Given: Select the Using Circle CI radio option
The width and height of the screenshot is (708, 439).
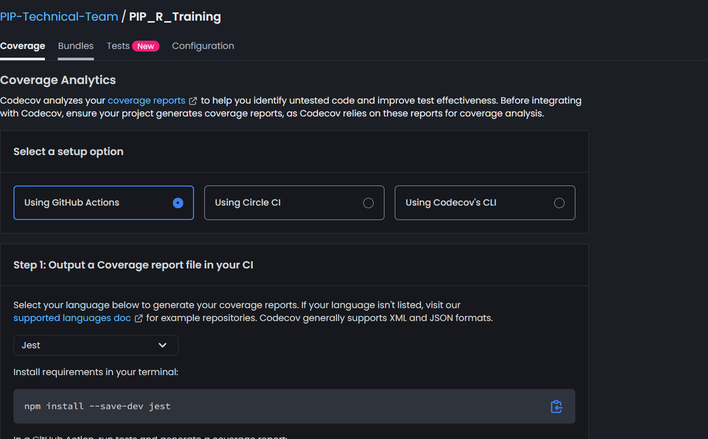Looking at the screenshot, I should click(294, 203).
